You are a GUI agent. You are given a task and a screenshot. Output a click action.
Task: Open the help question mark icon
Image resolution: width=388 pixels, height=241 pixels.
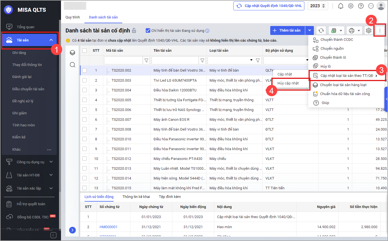(x=361, y=6)
